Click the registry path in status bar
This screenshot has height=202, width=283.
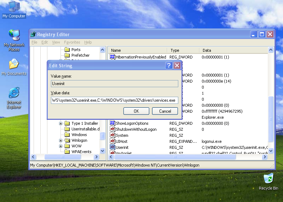coord(115,165)
